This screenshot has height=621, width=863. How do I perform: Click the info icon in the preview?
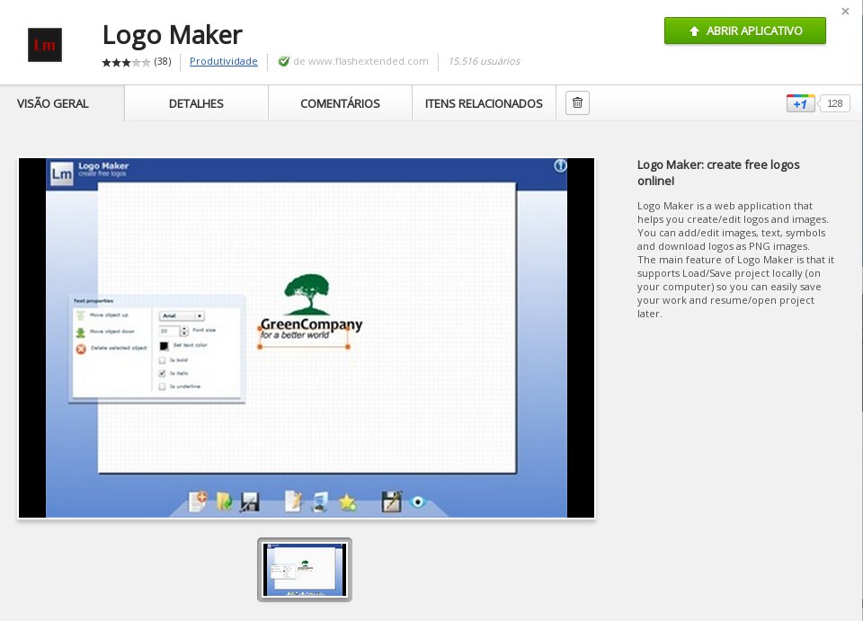(560, 165)
